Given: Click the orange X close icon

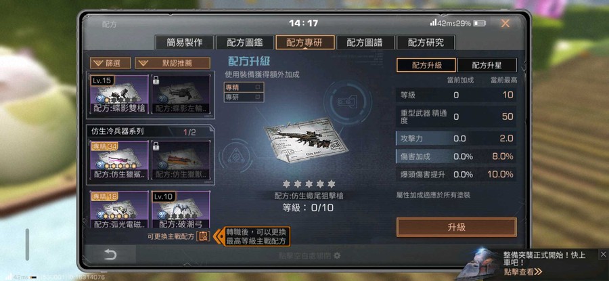Looking at the screenshot, I should 505,23.
